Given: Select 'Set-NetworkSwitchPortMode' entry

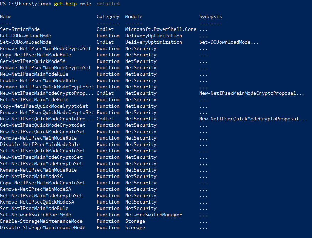Looking at the screenshot, I should point(36,215).
